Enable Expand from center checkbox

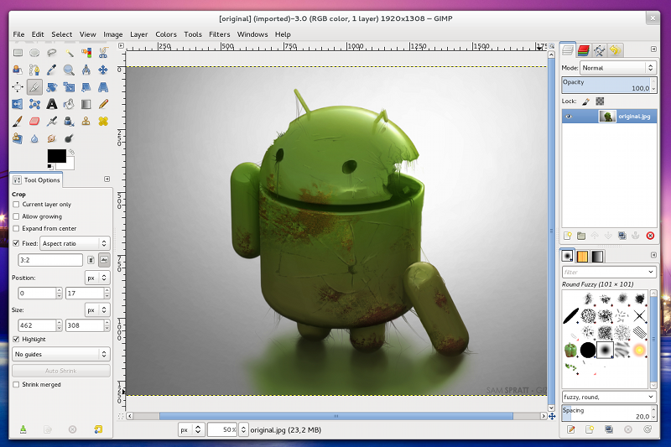point(16,228)
